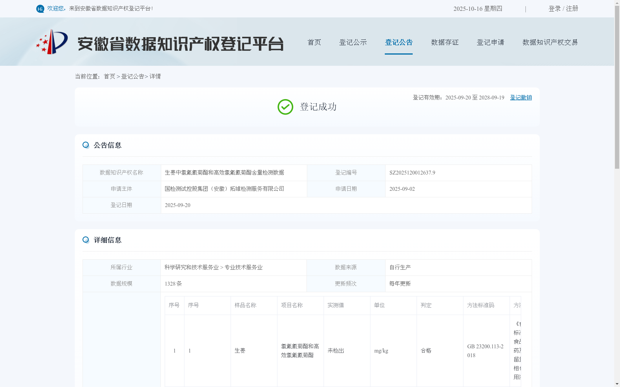Click the Hi welcome chat icon

click(40, 9)
